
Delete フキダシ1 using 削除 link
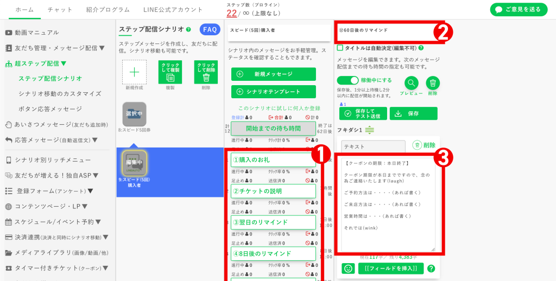(424, 145)
